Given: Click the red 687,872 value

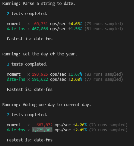Looking at the screenshot, I should pos(44,125).
